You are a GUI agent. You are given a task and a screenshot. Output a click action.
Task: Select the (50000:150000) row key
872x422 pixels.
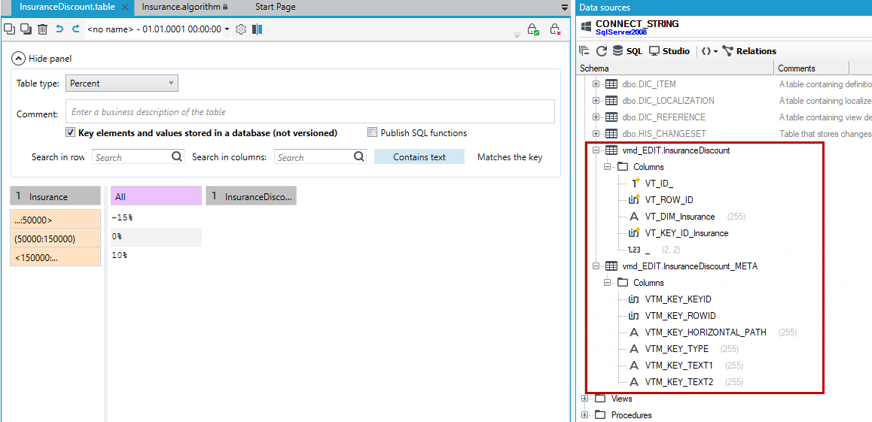(x=55, y=238)
